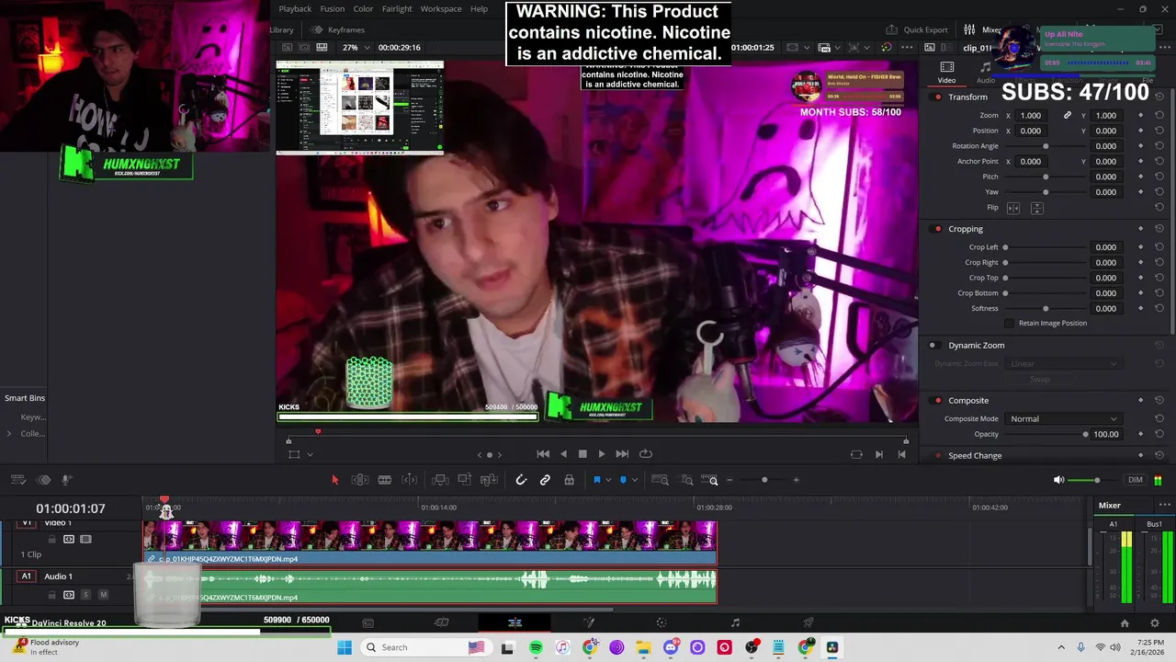Mute Audio 1 track with M button

(103, 595)
